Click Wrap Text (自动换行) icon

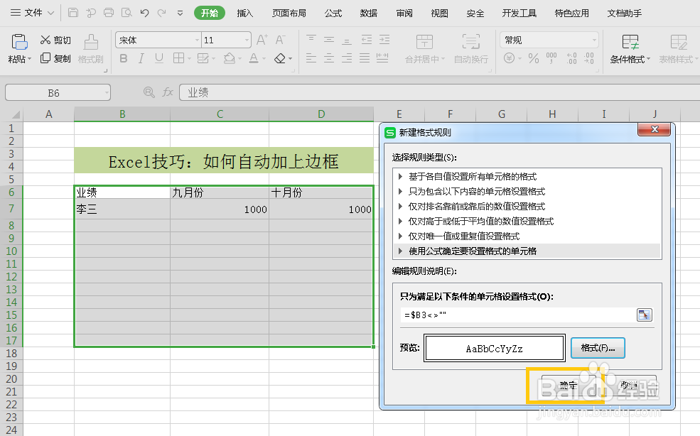pos(470,41)
